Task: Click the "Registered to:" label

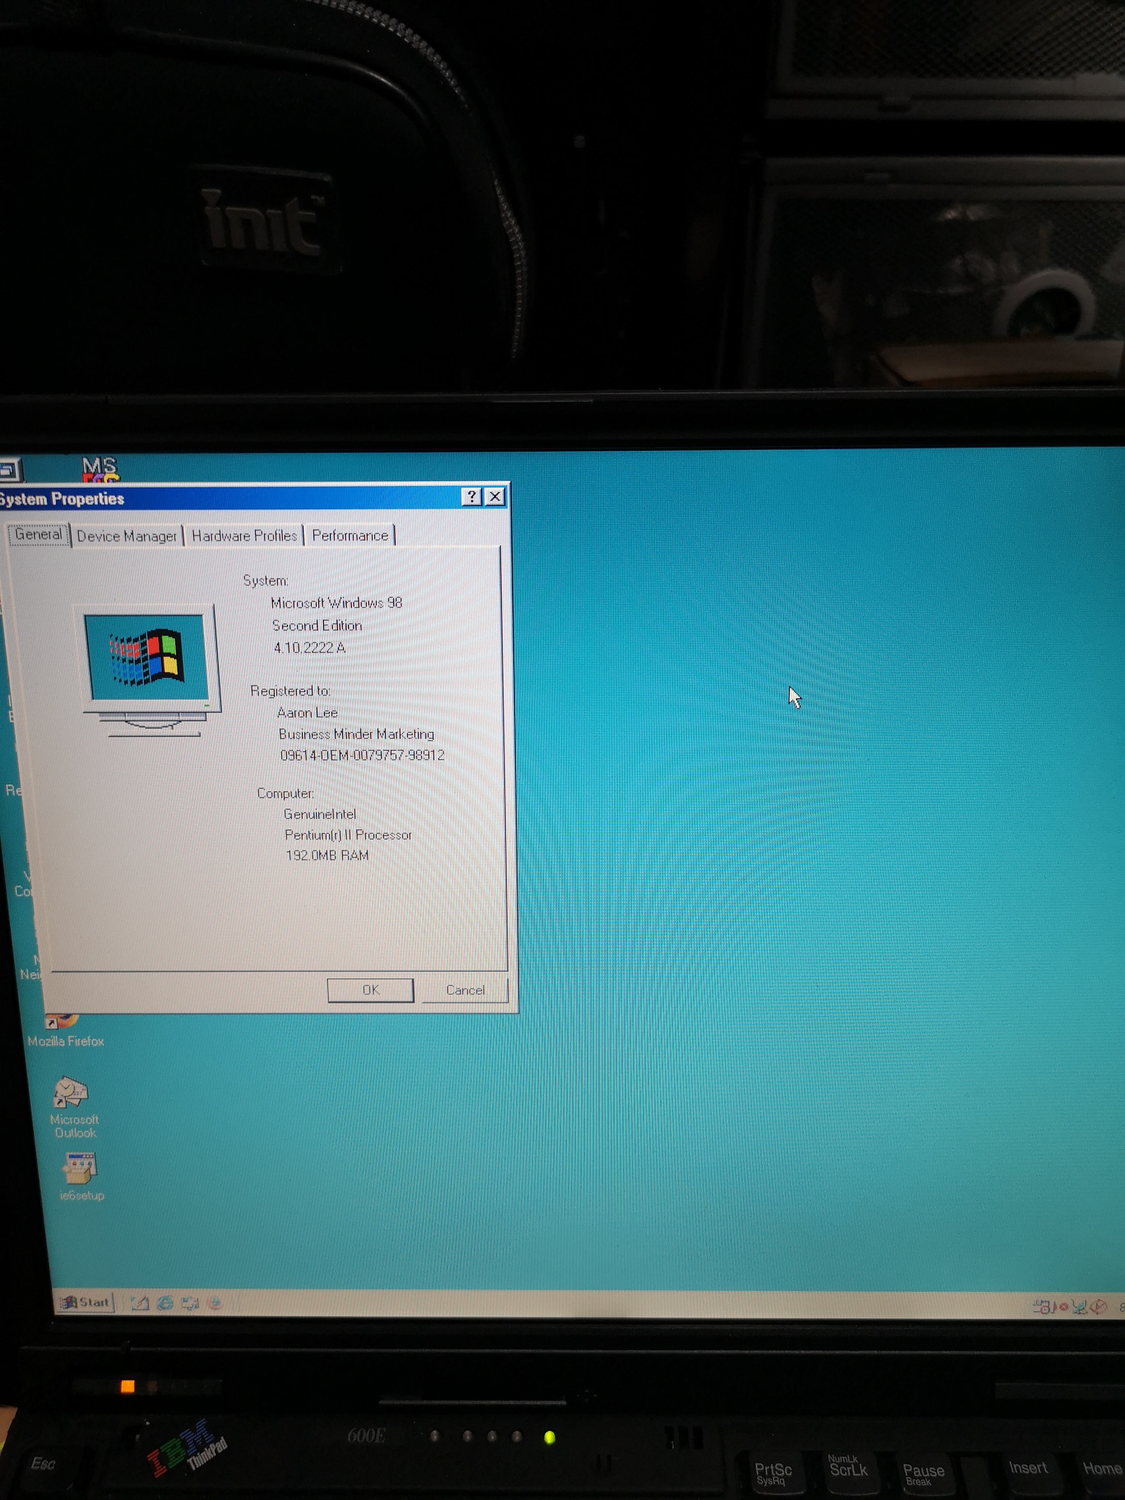Action: [290, 690]
